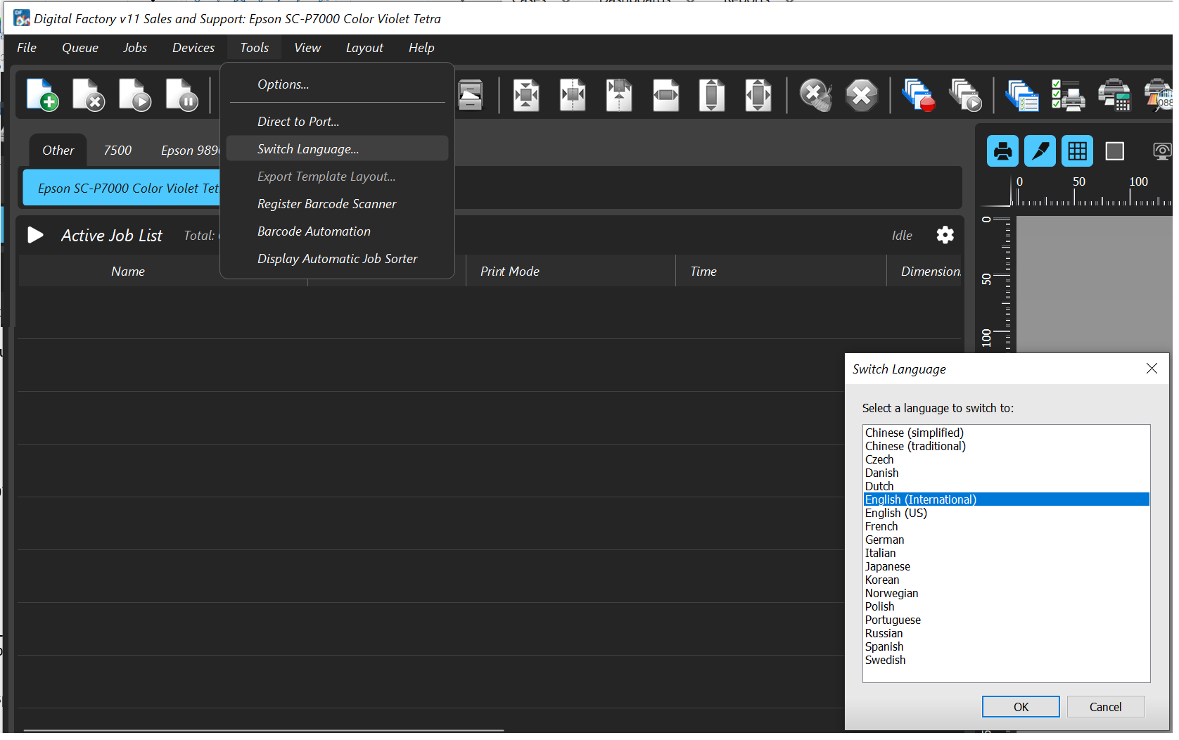
Task: Choose Barcode Automation menu entry
Action: 337,231
